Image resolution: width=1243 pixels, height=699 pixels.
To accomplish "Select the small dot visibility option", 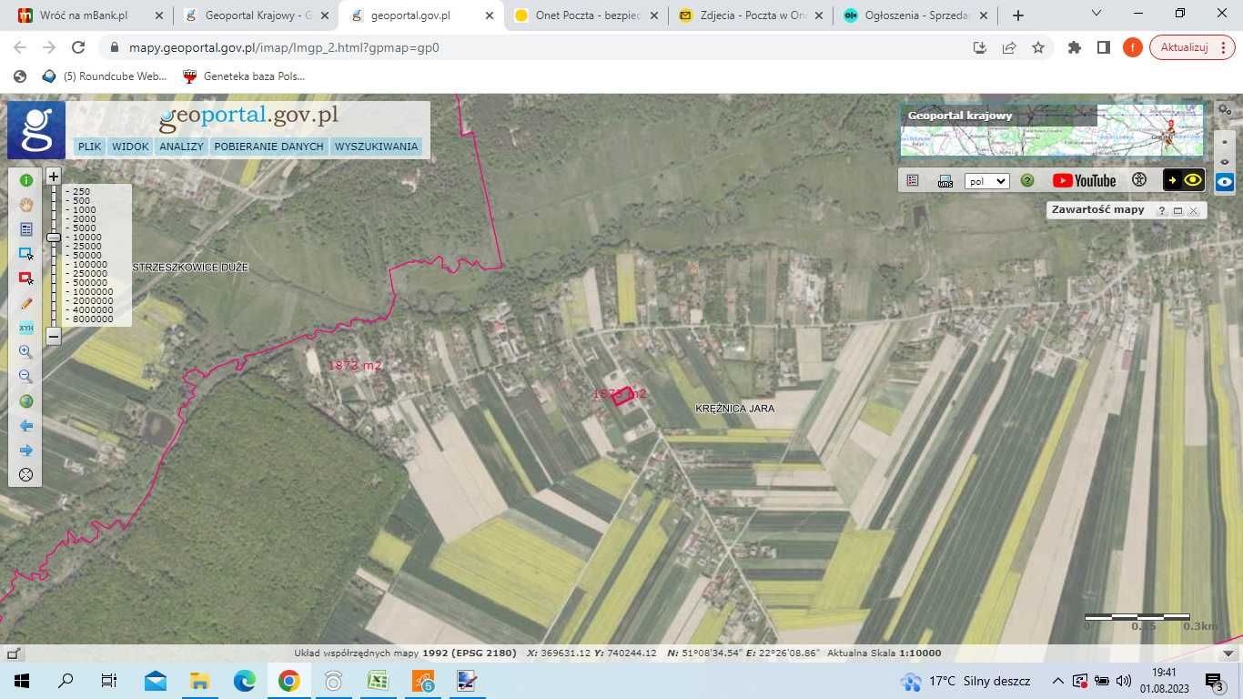I will [1225, 142].
